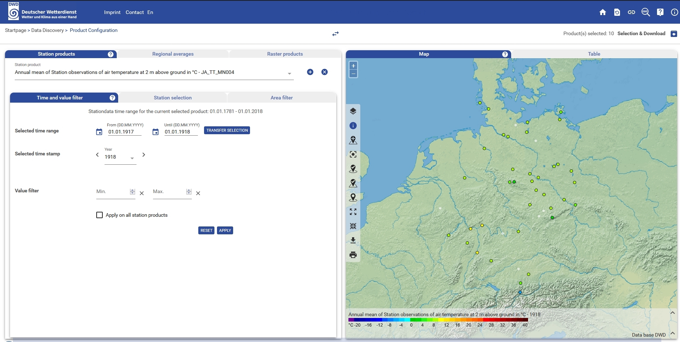Click the map print icon
The height and width of the screenshot is (342, 680).
(x=353, y=255)
